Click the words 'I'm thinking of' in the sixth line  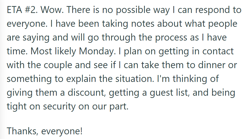click(x=188, y=79)
